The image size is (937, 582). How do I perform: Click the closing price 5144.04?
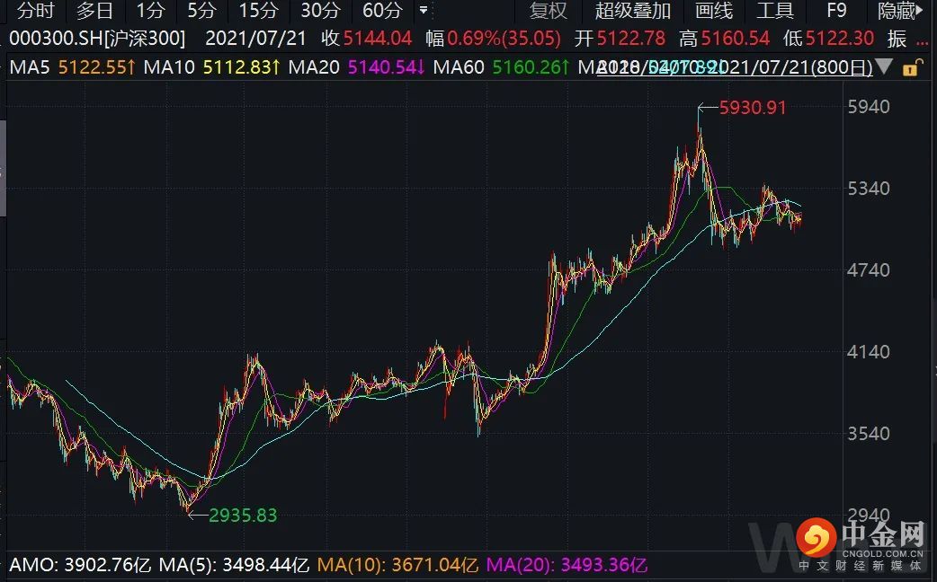[378, 39]
